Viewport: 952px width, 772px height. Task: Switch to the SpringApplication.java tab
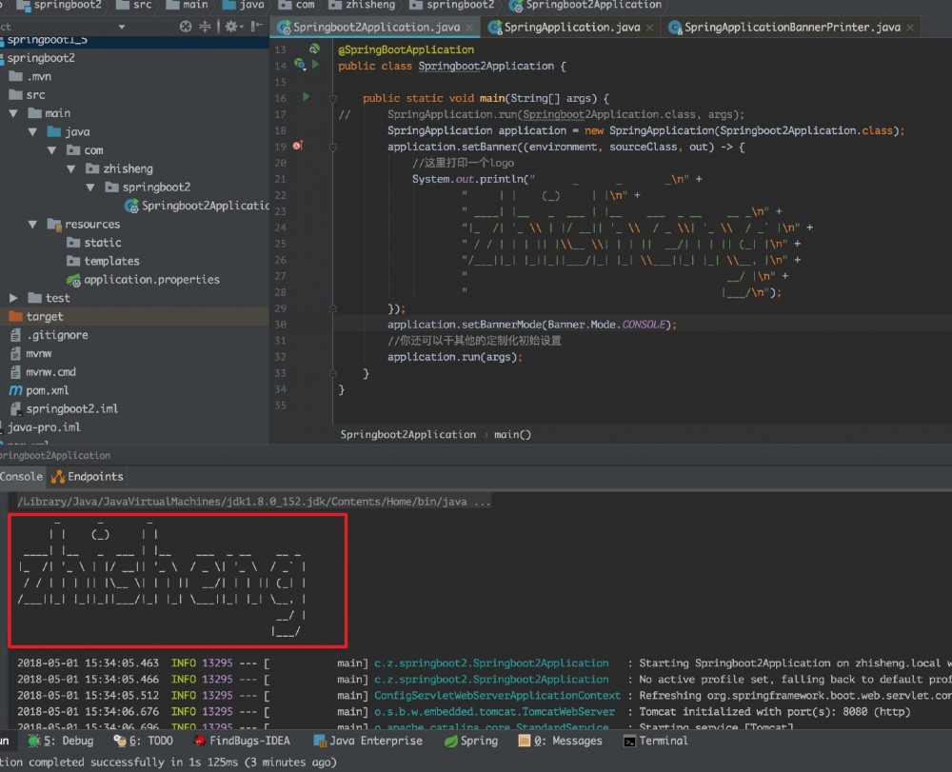(x=571, y=28)
